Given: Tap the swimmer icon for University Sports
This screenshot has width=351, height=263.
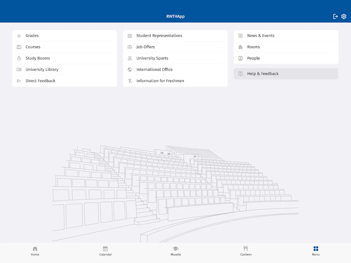Looking at the screenshot, I should pyautogui.click(x=130, y=58).
